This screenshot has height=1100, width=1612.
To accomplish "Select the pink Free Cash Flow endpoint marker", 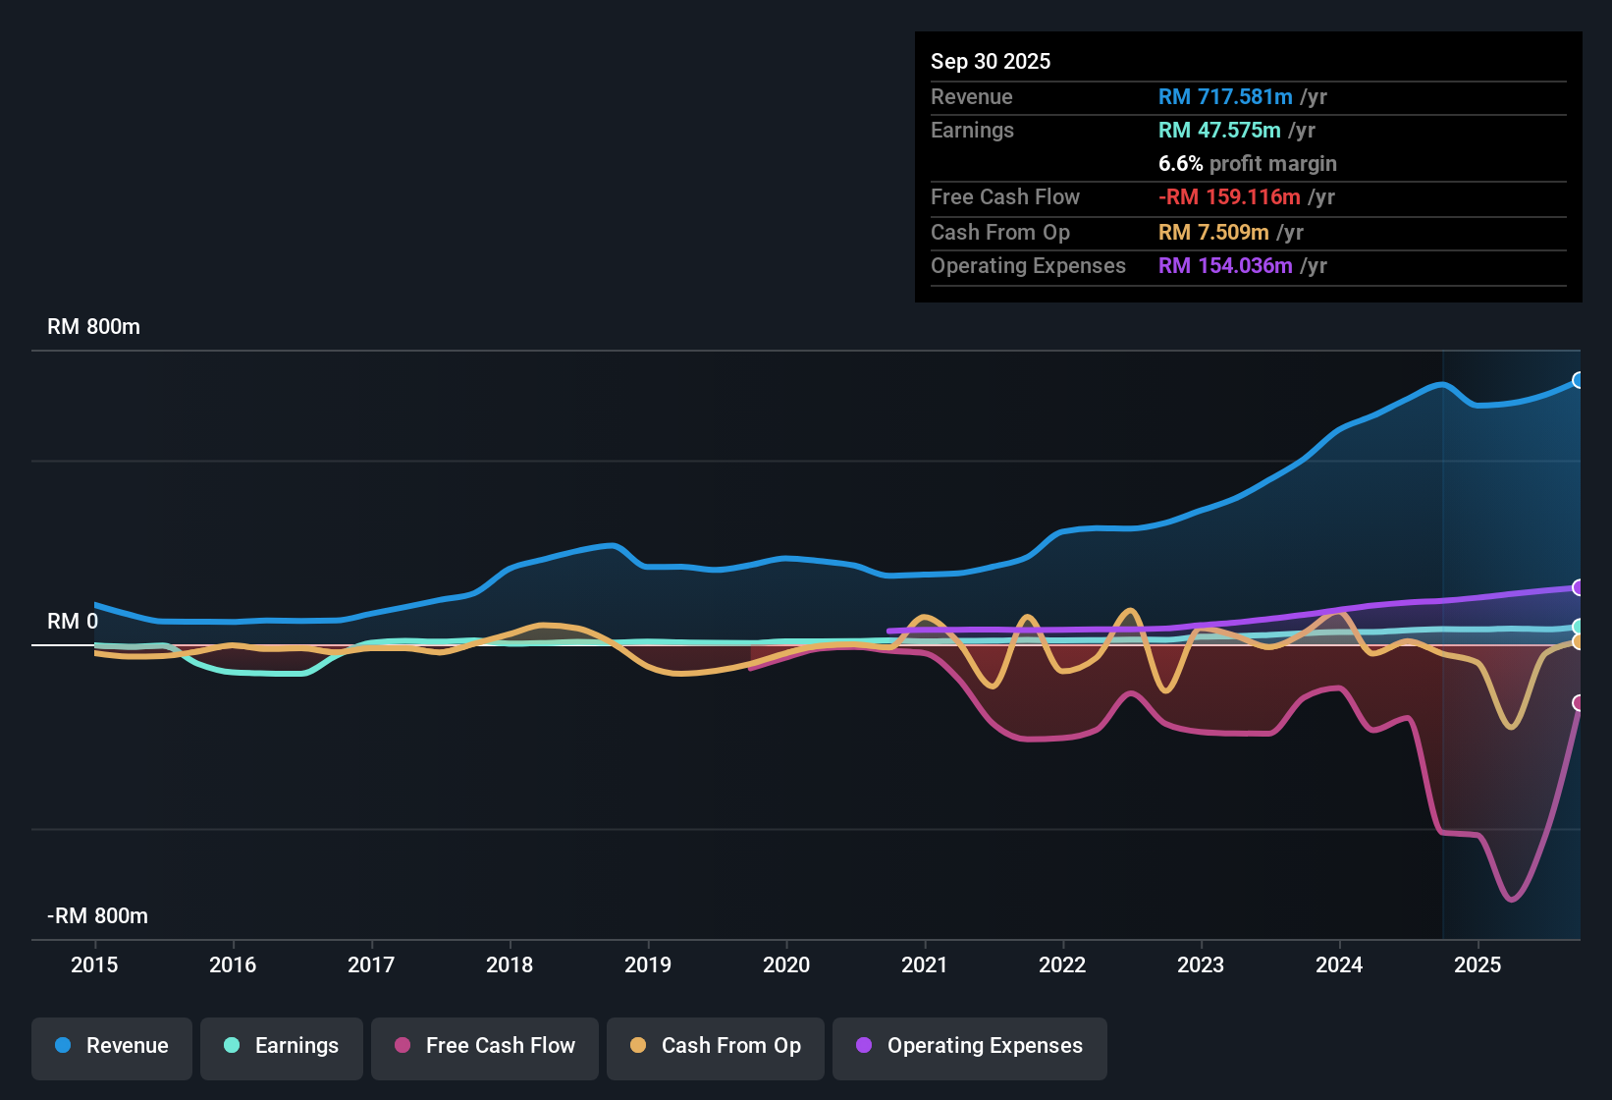I will pyautogui.click(x=1579, y=703).
